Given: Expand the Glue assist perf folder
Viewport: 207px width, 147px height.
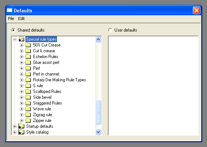Looking at the screenshot, I should point(21,62).
